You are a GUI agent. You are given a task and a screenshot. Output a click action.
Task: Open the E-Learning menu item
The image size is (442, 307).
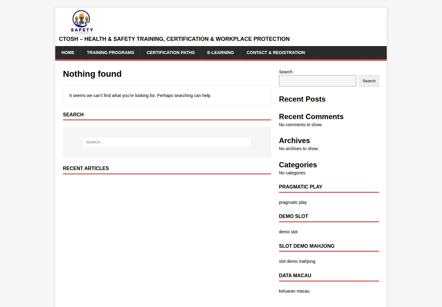pyautogui.click(x=220, y=52)
